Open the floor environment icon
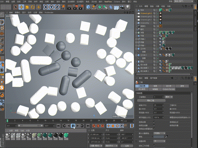 click(116, 7)
